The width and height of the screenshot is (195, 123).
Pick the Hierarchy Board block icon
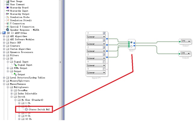click(8, 7)
